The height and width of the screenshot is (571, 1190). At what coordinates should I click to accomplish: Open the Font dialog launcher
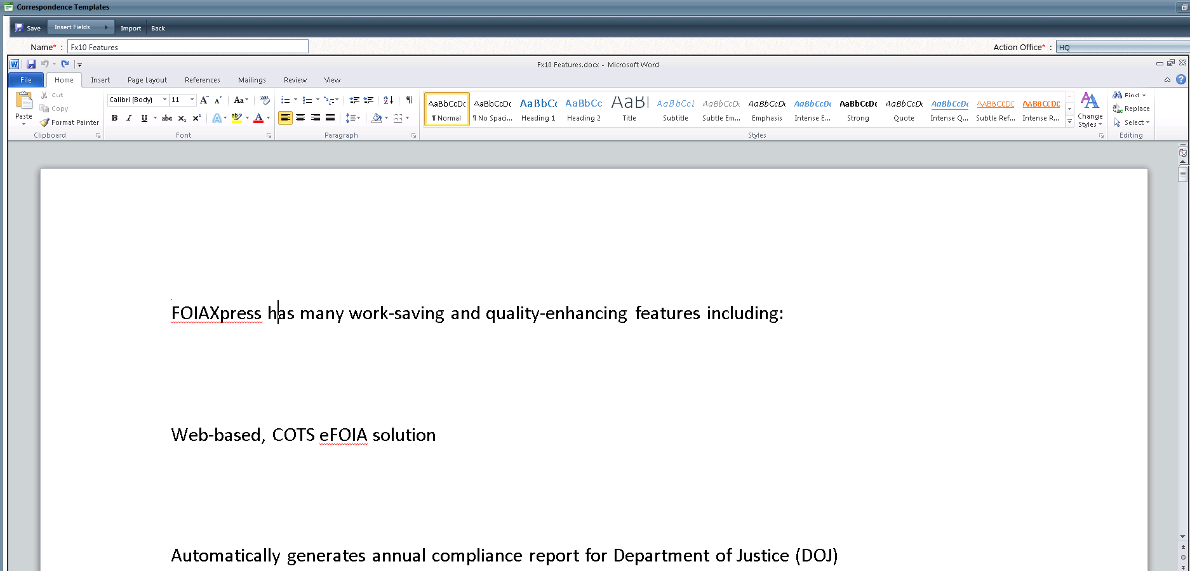pyautogui.click(x=269, y=136)
